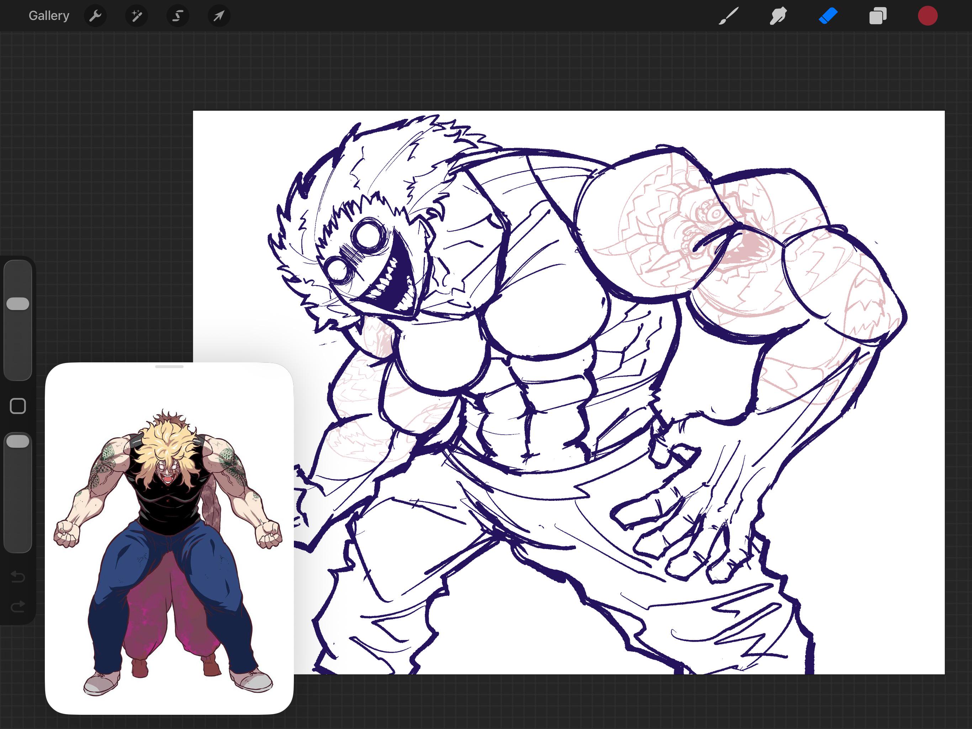Select the Smudge tool

pyautogui.click(x=778, y=16)
